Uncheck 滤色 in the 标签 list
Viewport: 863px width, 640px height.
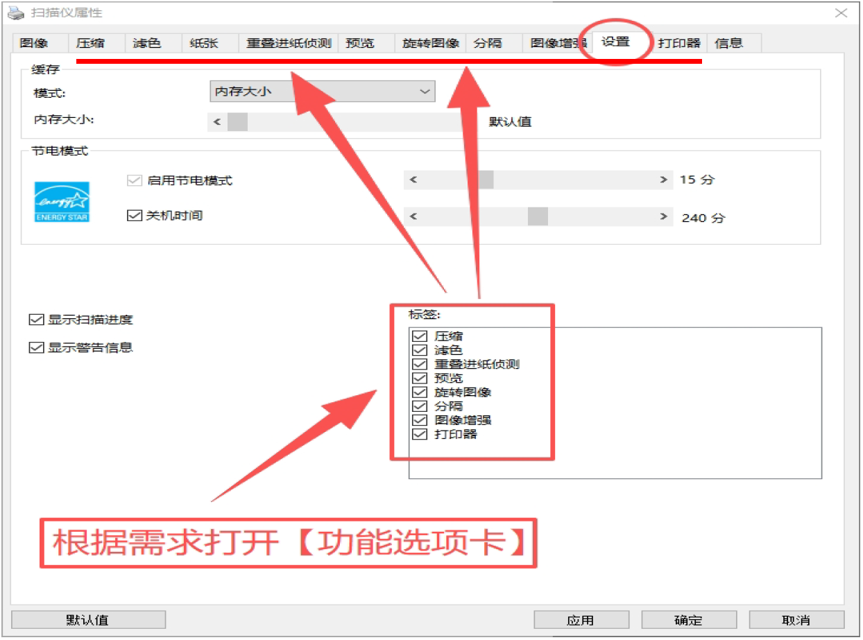420,350
